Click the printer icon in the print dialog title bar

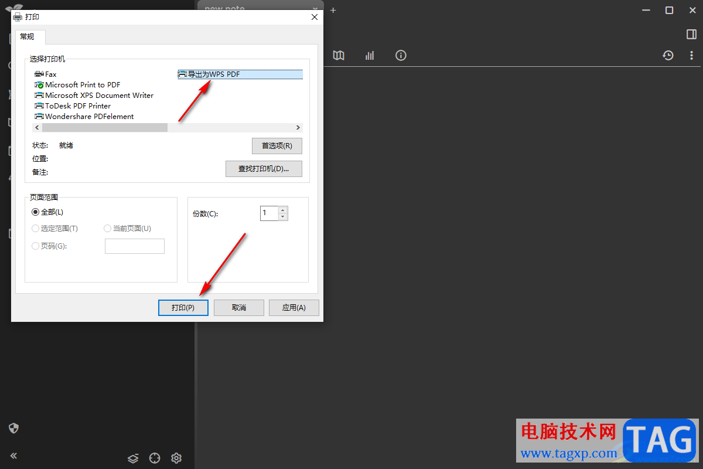coord(18,17)
